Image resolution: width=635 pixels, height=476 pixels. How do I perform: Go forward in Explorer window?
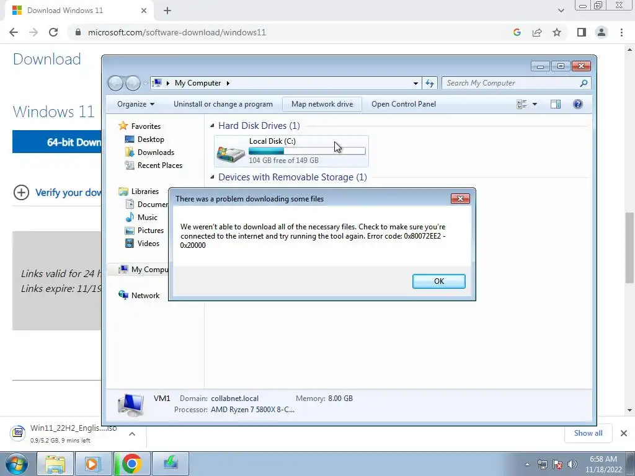[x=133, y=84]
